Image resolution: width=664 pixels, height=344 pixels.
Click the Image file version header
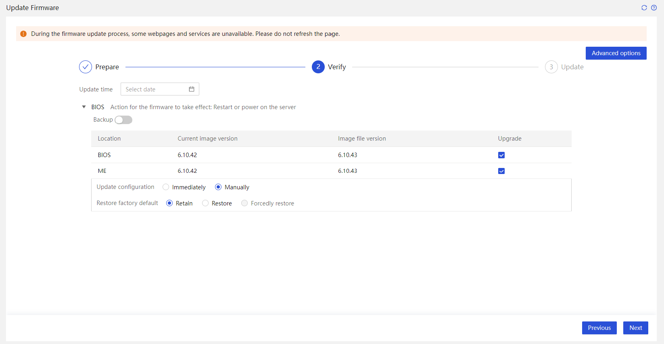tap(362, 139)
